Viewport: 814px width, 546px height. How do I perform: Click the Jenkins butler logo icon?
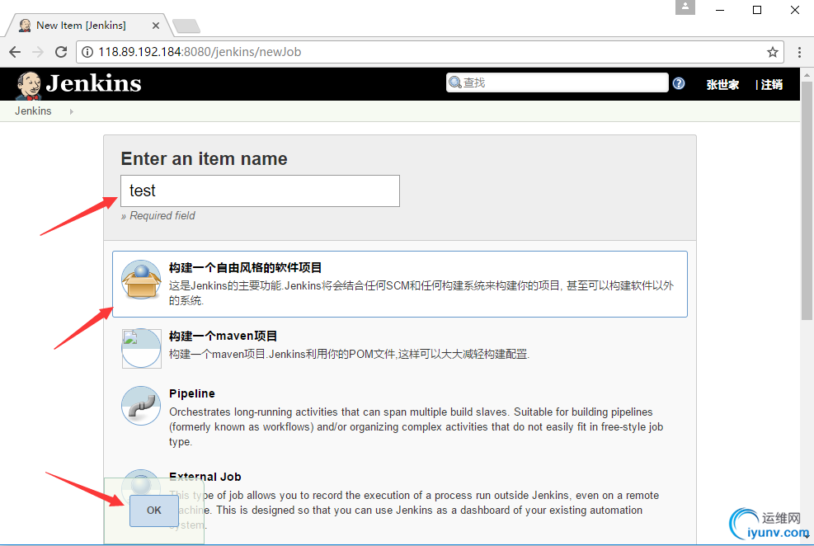(x=28, y=86)
